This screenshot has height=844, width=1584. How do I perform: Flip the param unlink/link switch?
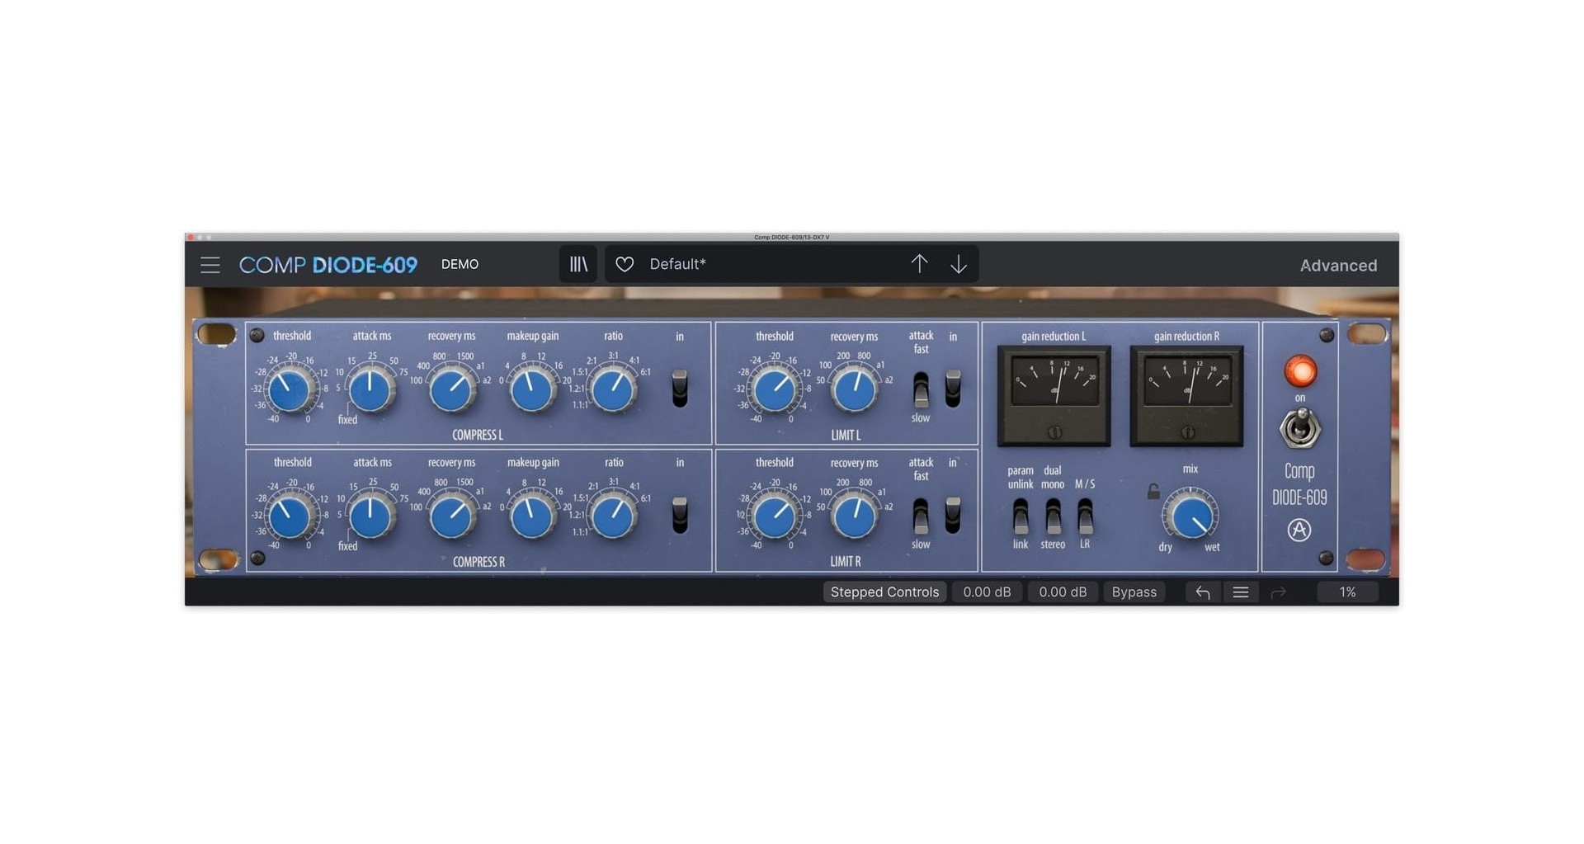1021,516
